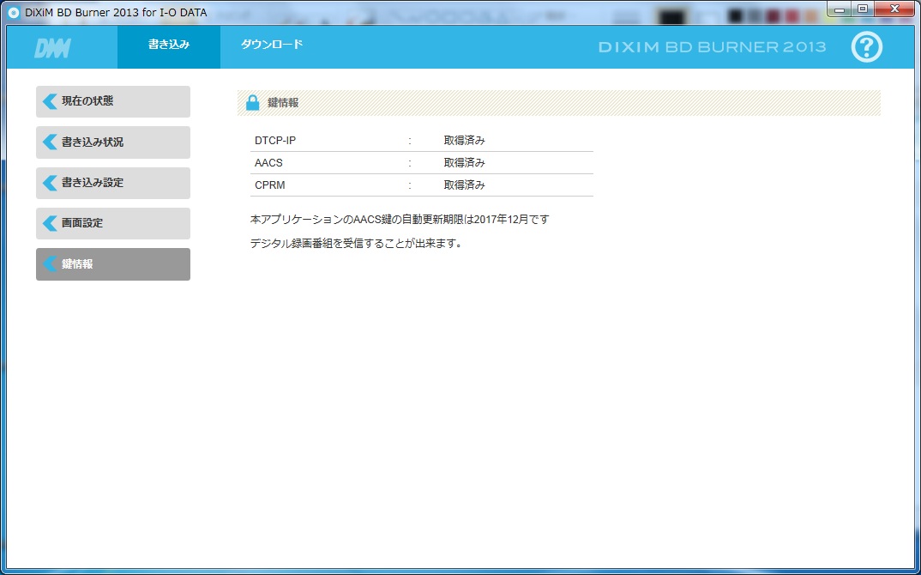Screen dimensions: 921x575
Task: Click the DIXIM BD BURNER 2013 header title
Action: tap(712, 47)
